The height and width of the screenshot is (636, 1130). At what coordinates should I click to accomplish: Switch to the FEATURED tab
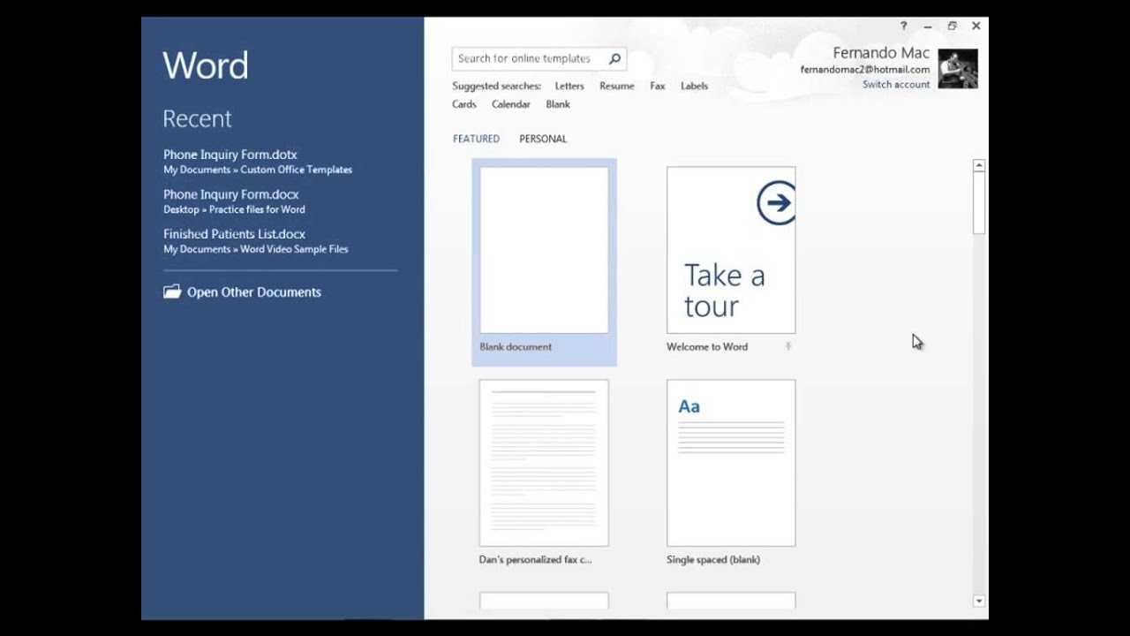(476, 139)
